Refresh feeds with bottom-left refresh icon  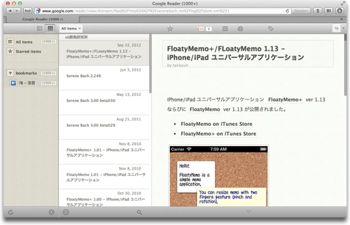10,212
